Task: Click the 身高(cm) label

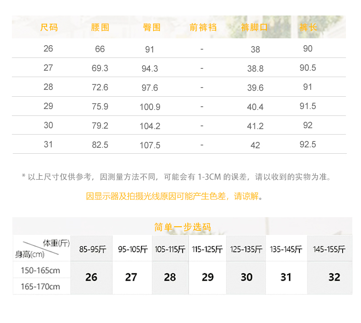Action: pyautogui.click(x=30, y=254)
